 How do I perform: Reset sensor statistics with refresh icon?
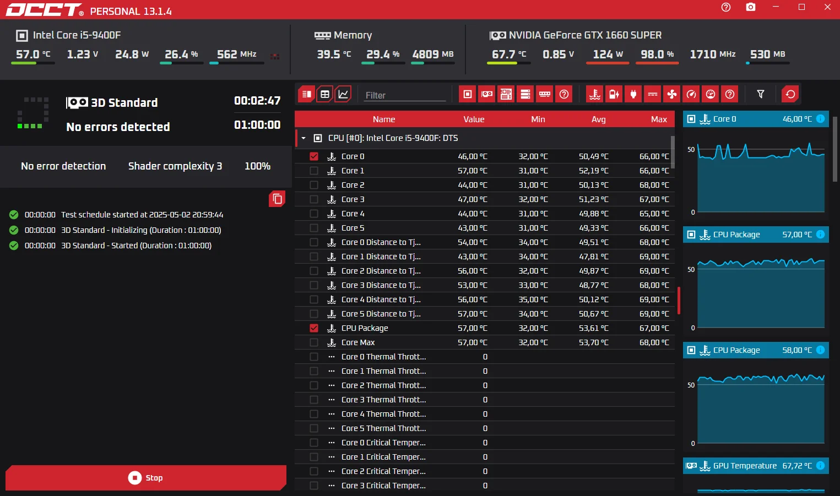(x=790, y=94)
